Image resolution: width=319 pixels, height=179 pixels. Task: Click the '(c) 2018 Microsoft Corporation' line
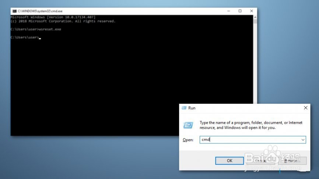tap(63, 21)
